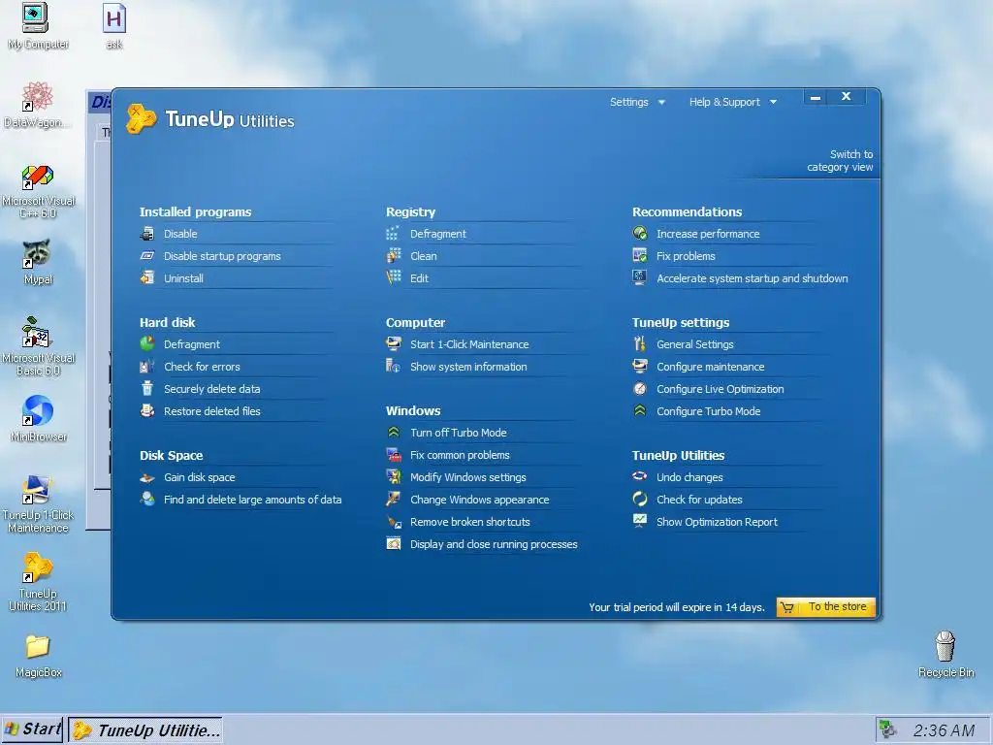Click the Turn off Turbo Mode icon

click(x=394, y=433)
